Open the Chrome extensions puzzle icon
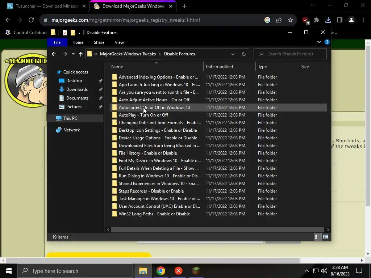The image size is (371, 278). point(317,20)
